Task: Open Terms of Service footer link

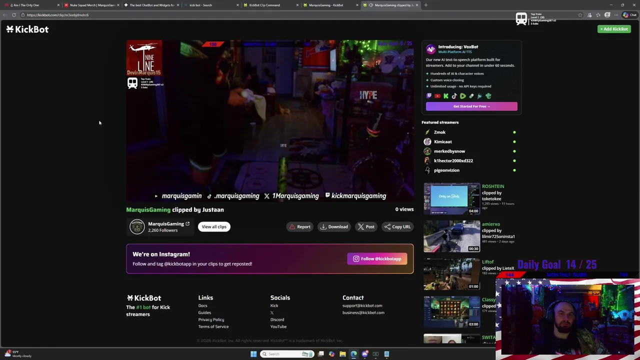Action: pyautogui.click(x=213, y=326)
